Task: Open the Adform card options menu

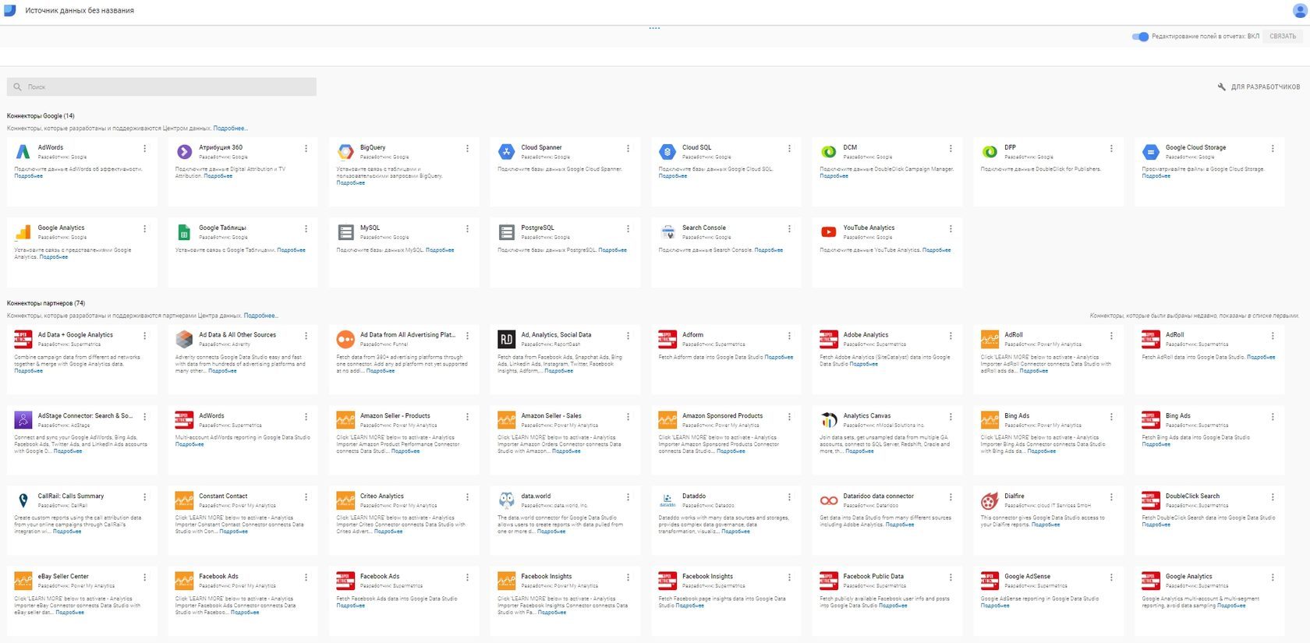Action: pos(789,336)
